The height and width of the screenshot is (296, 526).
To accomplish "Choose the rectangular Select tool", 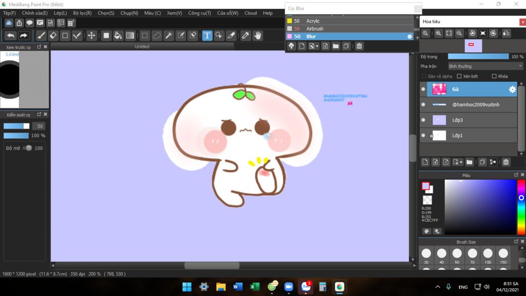I will pyautogui.click(x=144, y=35).
